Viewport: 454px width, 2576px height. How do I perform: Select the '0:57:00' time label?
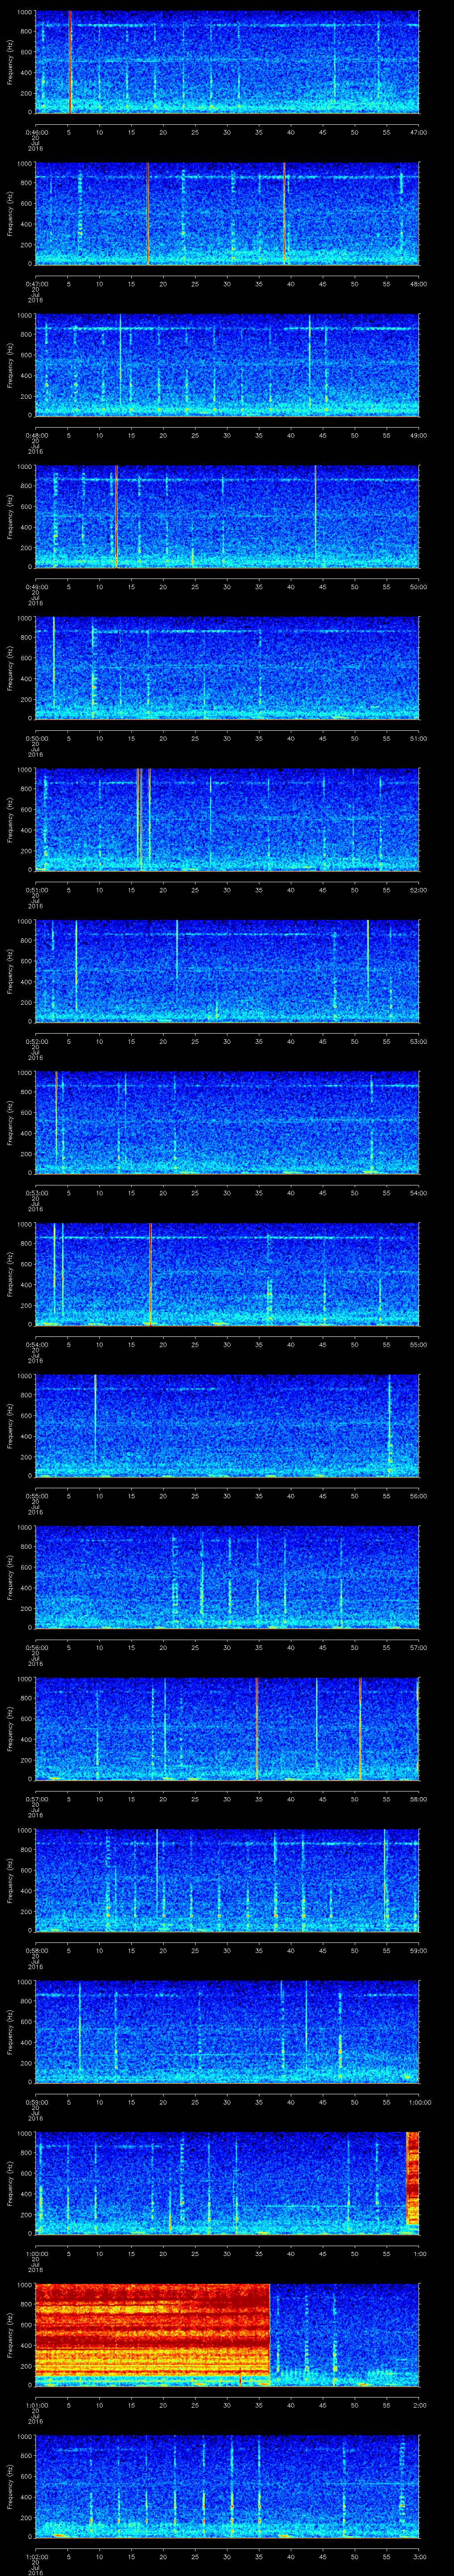[x=36, y=1799]
